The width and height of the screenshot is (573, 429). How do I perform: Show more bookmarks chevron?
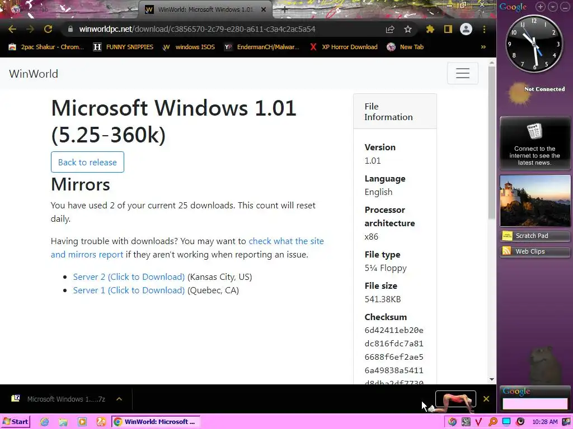(x=483, y=47)
